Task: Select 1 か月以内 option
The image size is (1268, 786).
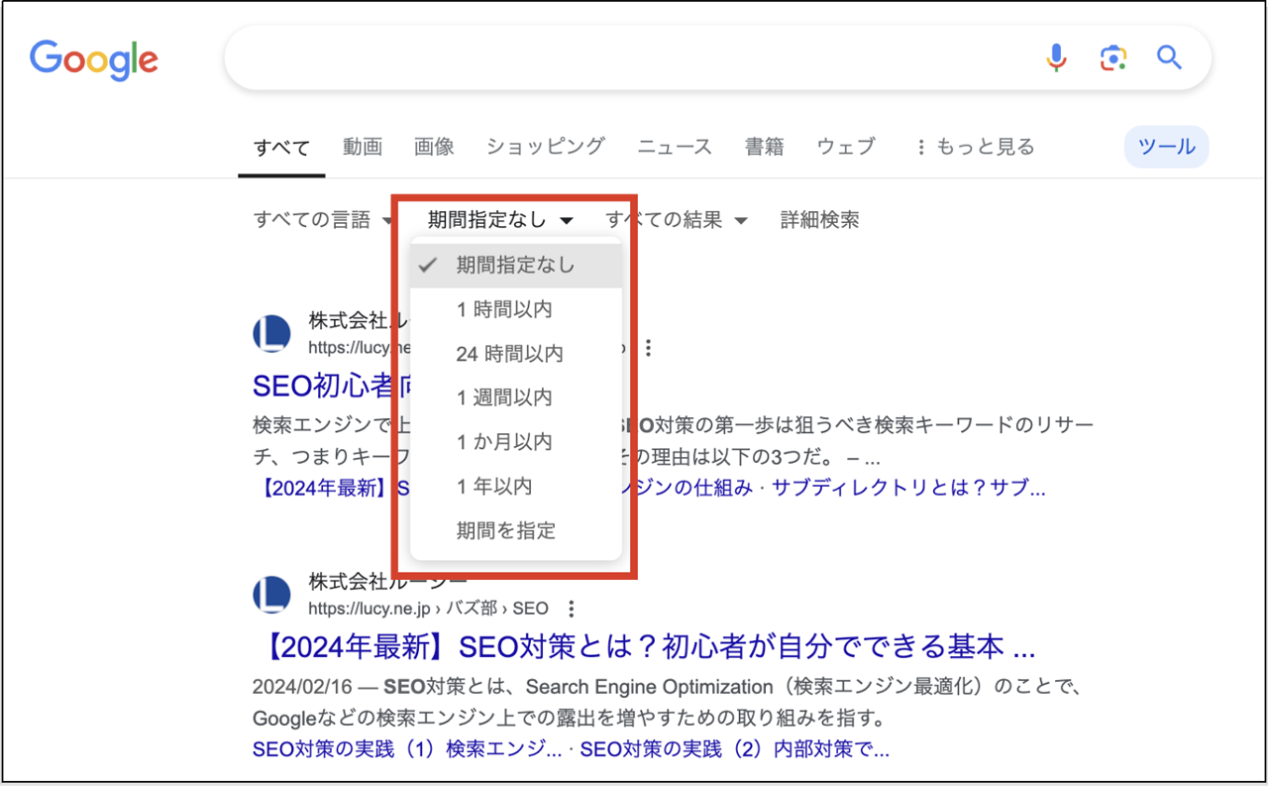Action: pyautogui.click(x=516, y=442)
